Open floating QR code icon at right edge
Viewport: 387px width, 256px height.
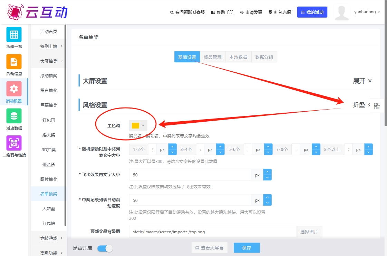pos(377,106)
